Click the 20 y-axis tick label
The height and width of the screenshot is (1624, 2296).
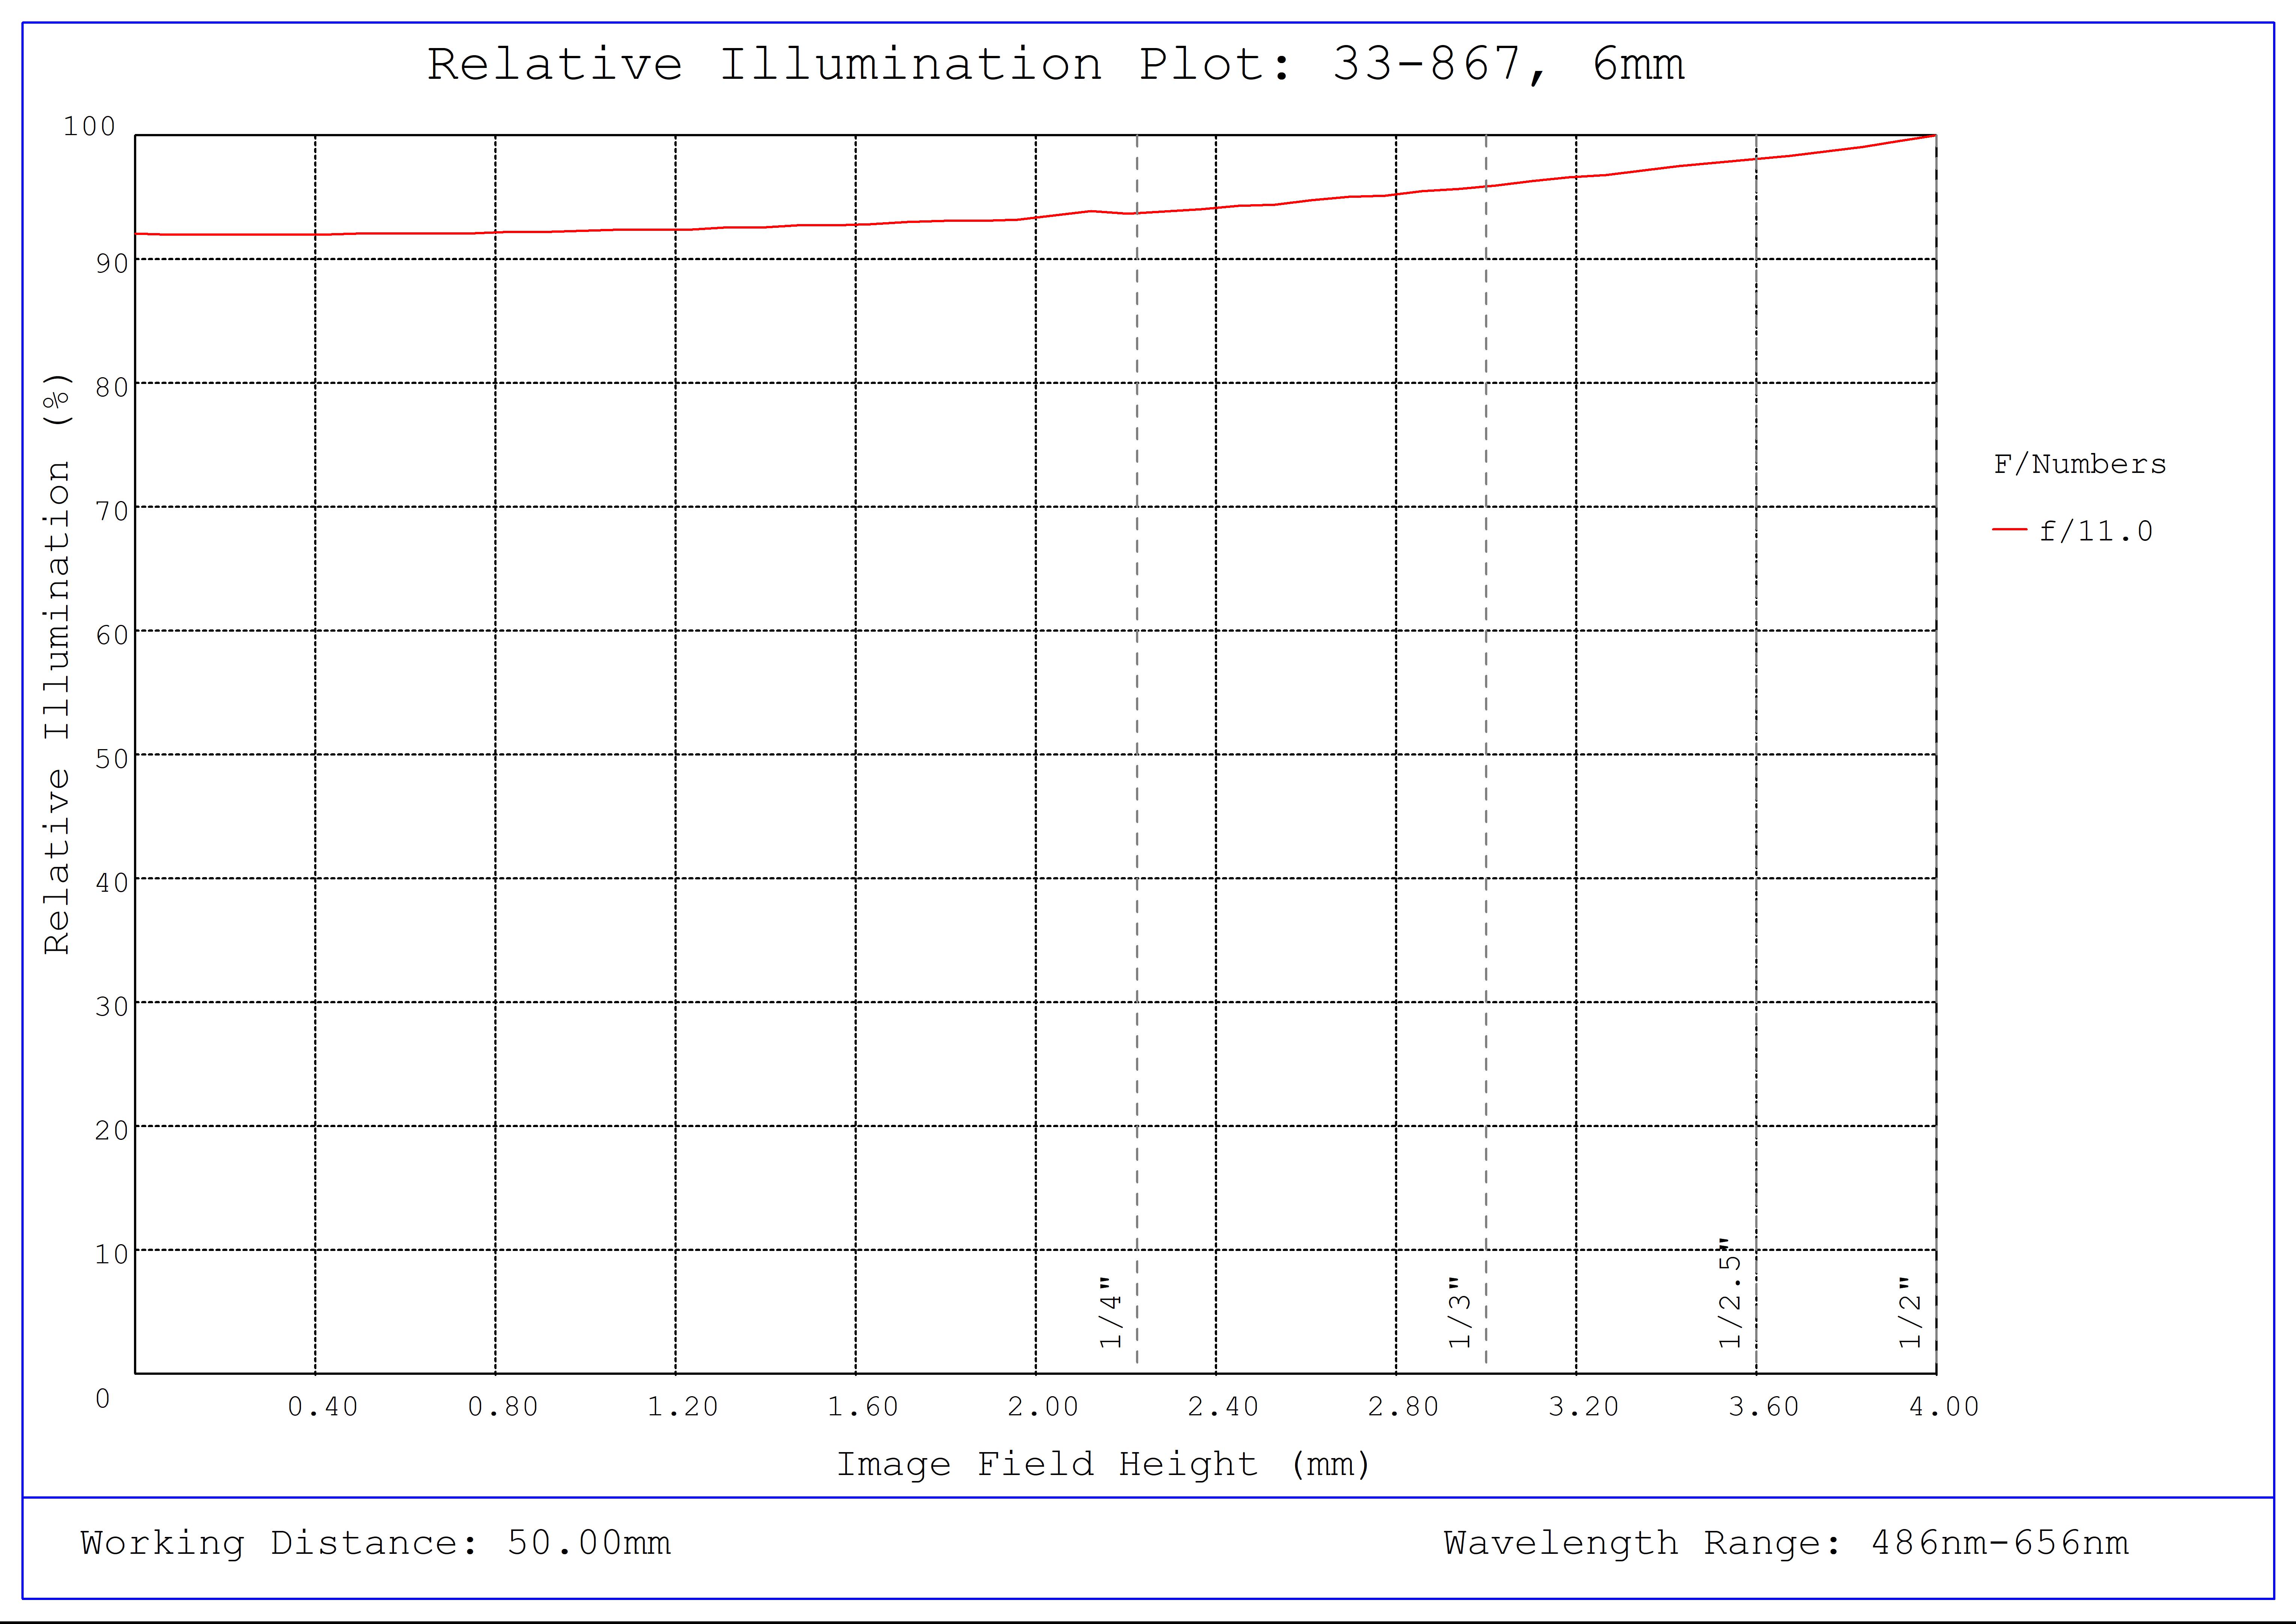point(112,1131)
